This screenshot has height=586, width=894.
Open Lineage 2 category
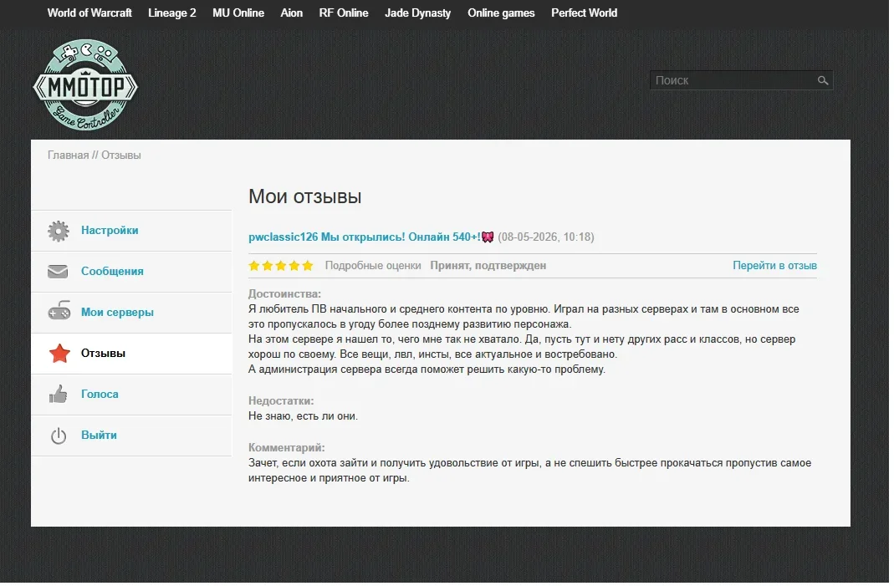tap(173, 13)
